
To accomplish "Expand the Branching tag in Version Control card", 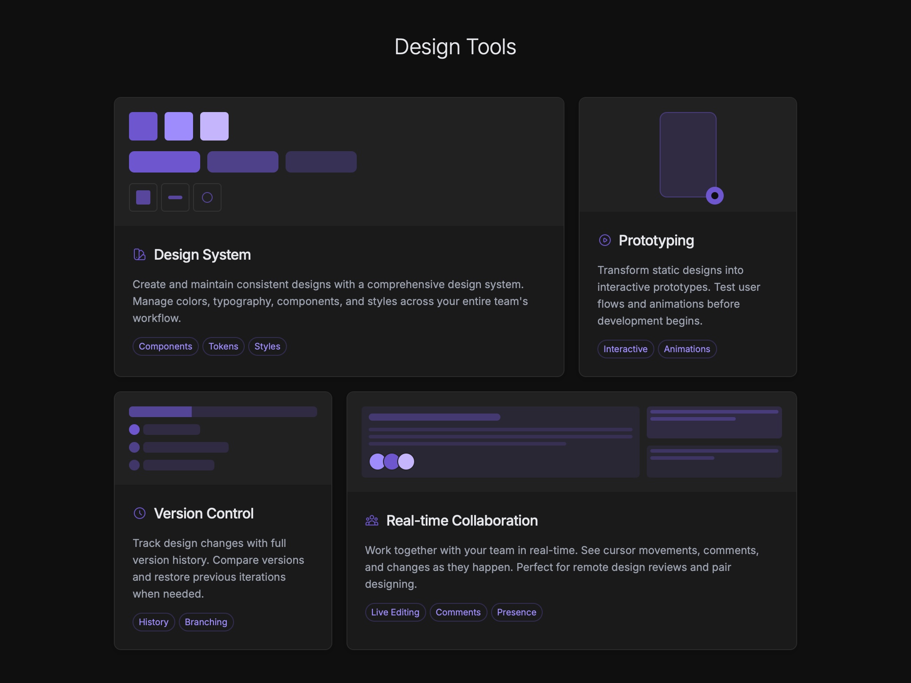I will point(206,622).
